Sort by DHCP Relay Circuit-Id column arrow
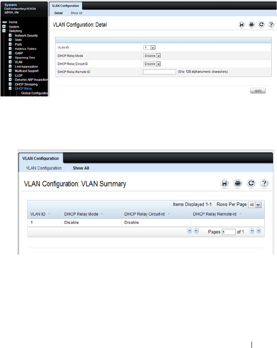The image size is (277, 348). pos(169,214)
